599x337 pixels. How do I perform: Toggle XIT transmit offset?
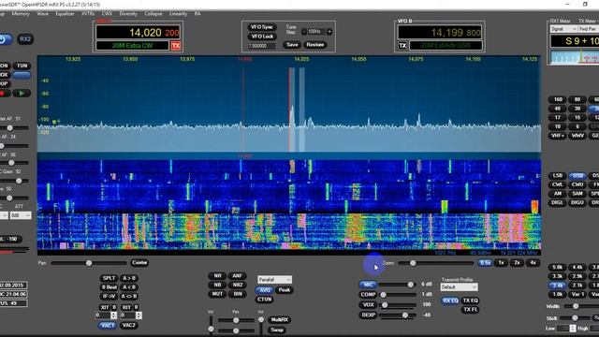pyautogui.click(x=109, y=308)
